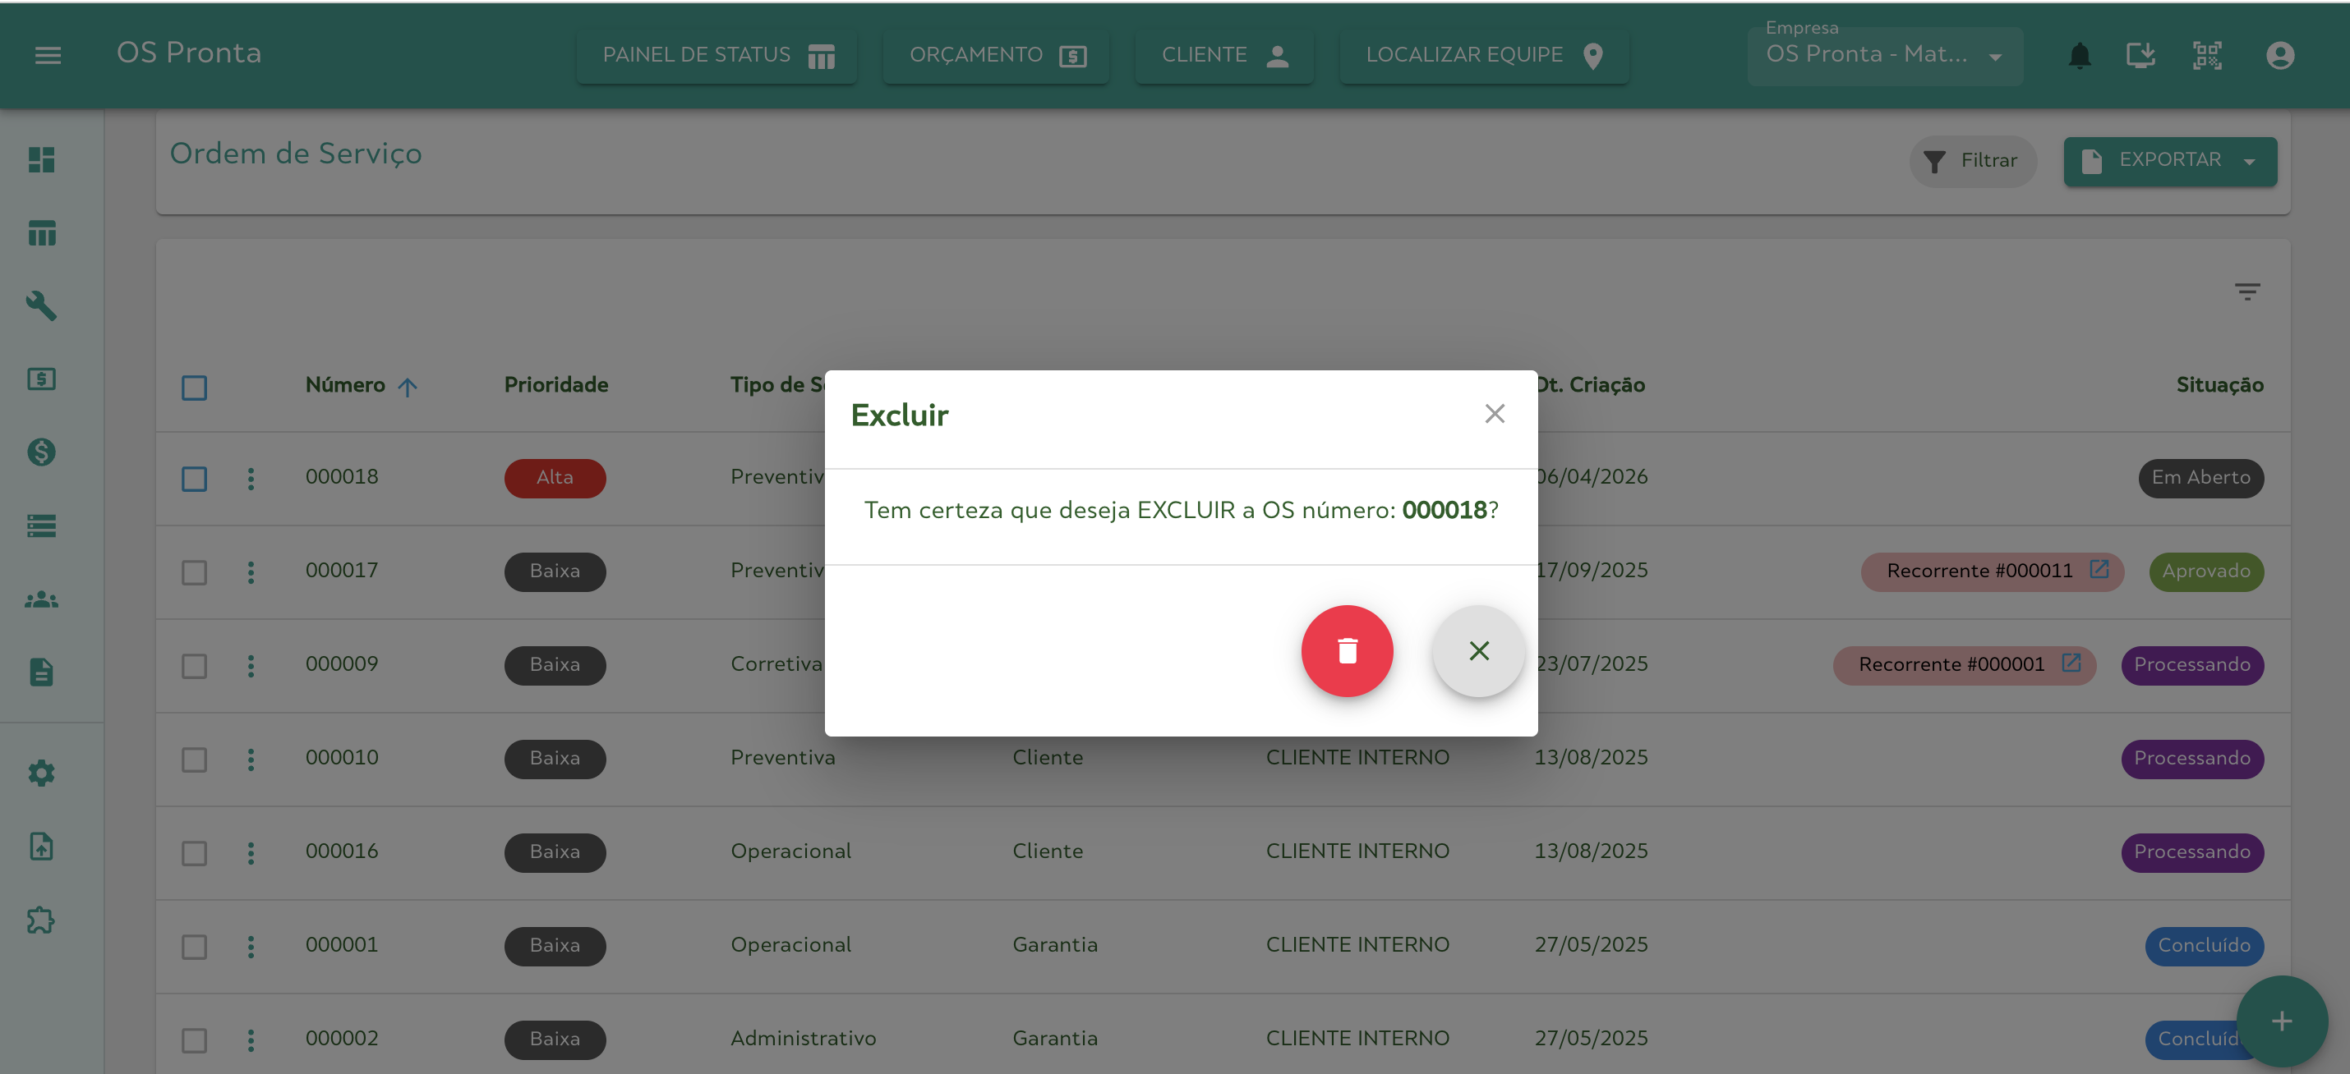Toggle the select-all header checkbox
Screen dimensions: 2350x1074
(194, 388)
